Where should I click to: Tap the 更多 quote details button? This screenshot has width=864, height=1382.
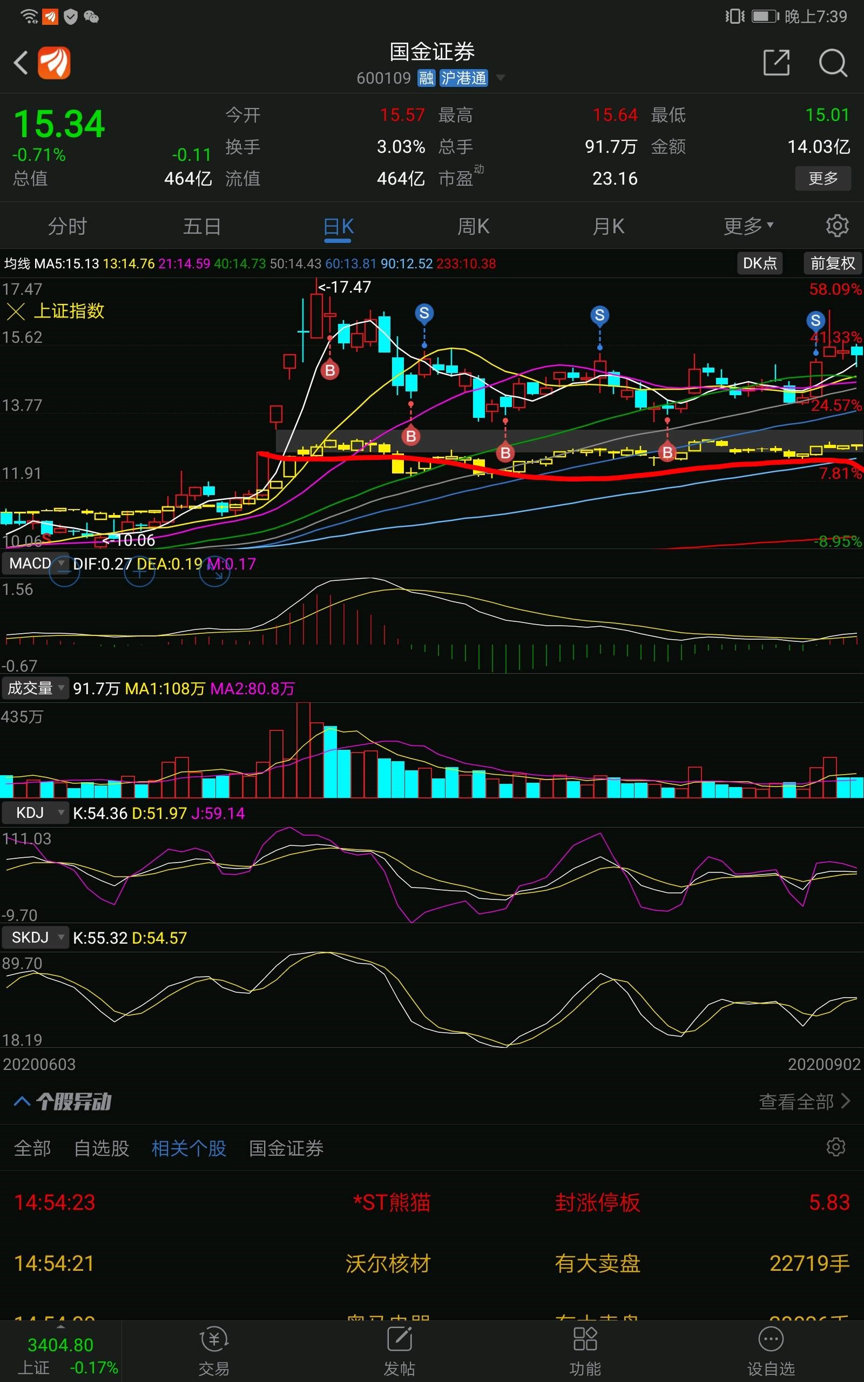click(x=823, y=178)
